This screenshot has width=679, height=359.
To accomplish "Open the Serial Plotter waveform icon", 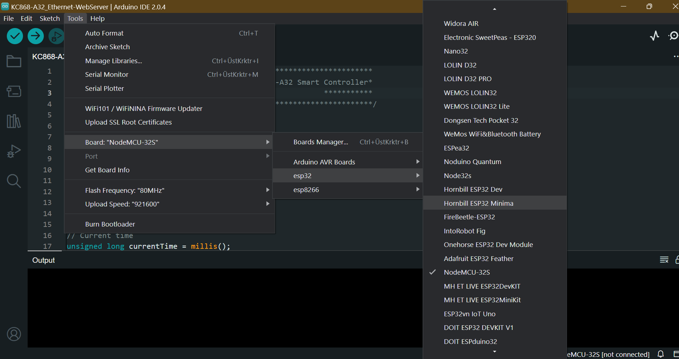I will click(655, 36).
